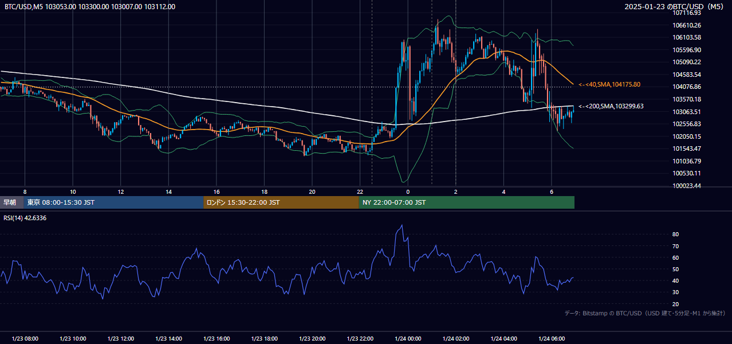Click the 1/23 14:00 time axis label
This screenshot has width=732, height=344.
point(168,339)
